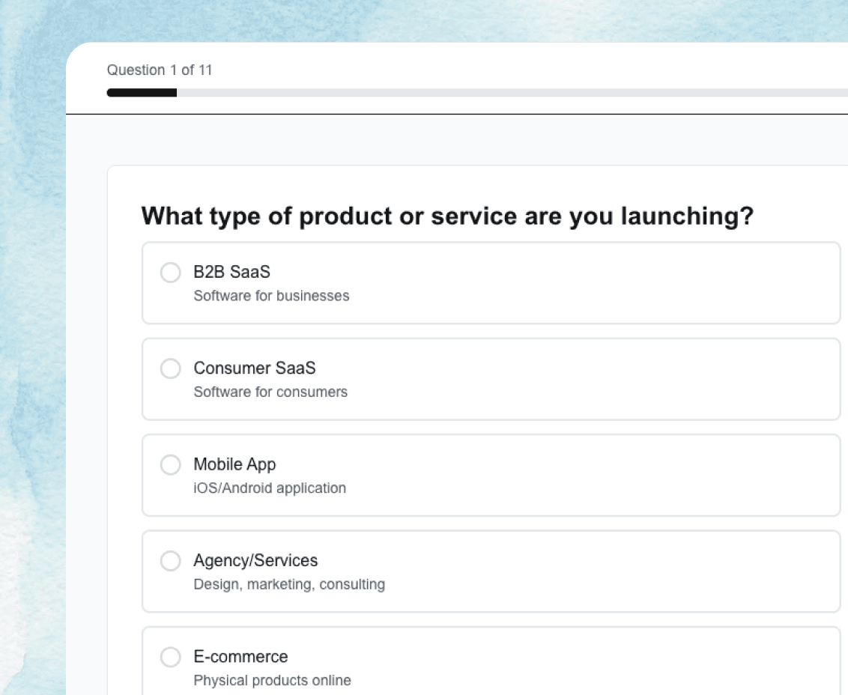Select the B2B SaaS radio button
This screenshot has height=695, width=848.
(x=171, y=273)
